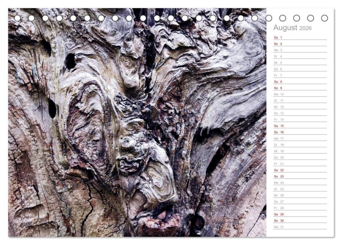Screen dimensions: 342x245
Task: Select the row "Di 18"
Action: [300, 145]
